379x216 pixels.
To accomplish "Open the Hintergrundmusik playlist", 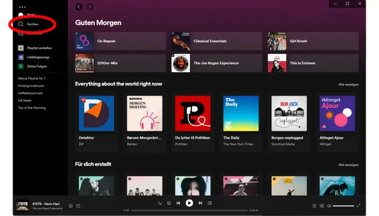I will coord(31,86).
